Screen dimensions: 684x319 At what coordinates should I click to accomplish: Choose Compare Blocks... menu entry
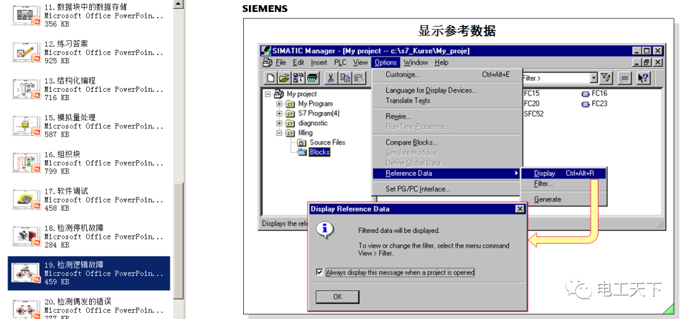click(x=447, y=142)
